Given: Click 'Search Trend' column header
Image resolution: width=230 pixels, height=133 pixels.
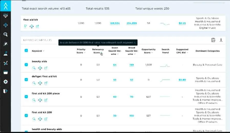Looking at the screenshot, I should tap(165, 51).
